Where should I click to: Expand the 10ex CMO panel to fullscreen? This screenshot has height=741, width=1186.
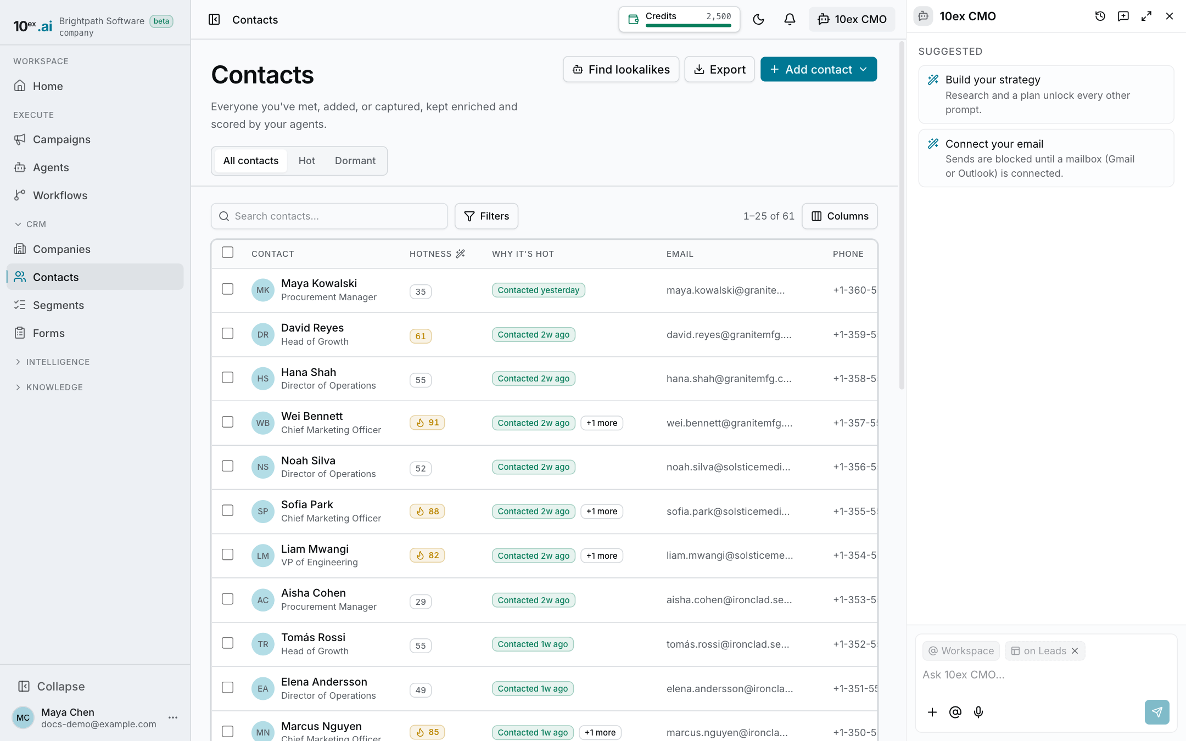coord(1146,16)
